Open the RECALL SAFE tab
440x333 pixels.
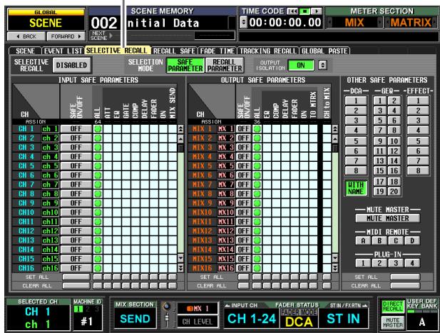(174, 51)
